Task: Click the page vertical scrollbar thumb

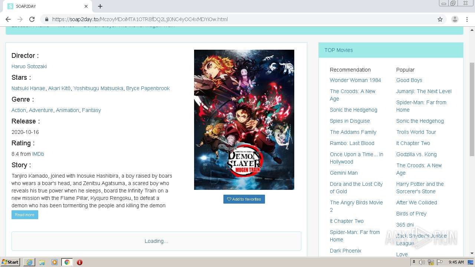Action: coord(472,109)
